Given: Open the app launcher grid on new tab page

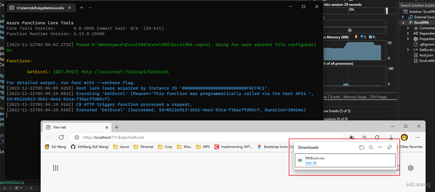Looking at the screenshot, I should click(x=56, y=168).
